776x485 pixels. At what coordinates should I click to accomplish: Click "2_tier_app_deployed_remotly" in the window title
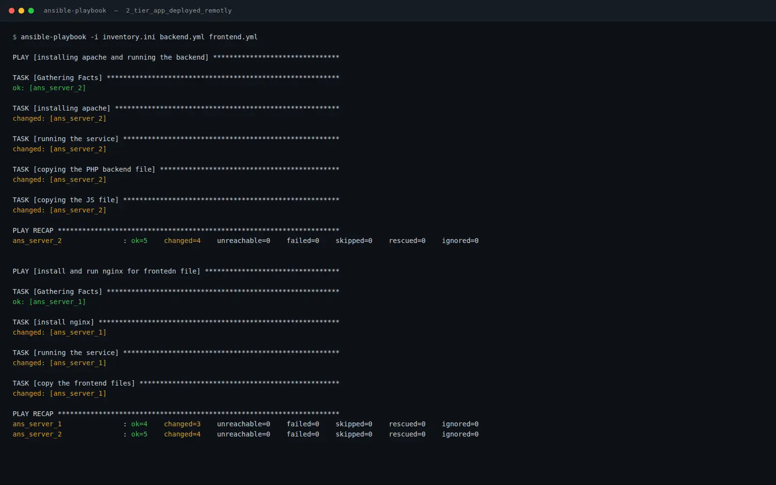point(179,11)
